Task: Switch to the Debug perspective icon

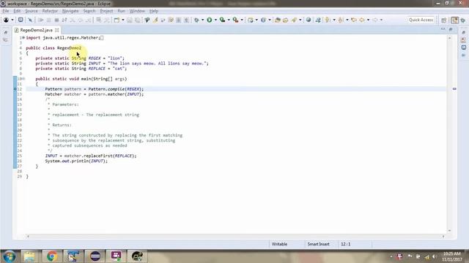Action: [x=463, y=20]
